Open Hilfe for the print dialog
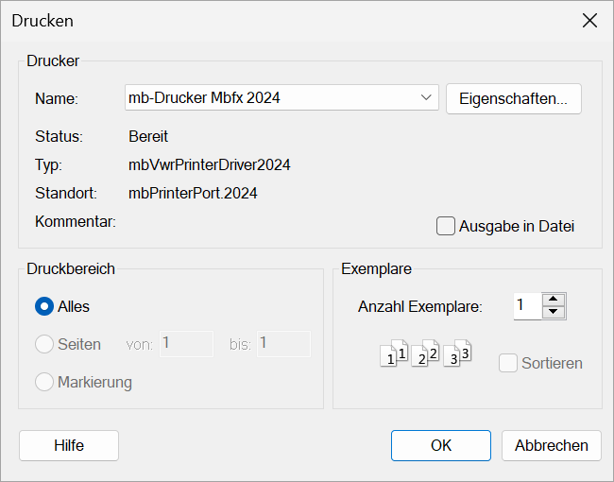 pos(69,445)
